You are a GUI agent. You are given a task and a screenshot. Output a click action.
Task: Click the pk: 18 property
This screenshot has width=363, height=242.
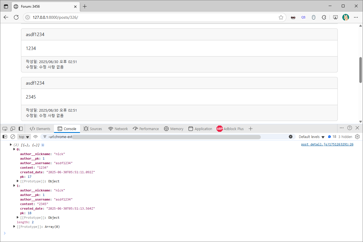click(26, 213)
